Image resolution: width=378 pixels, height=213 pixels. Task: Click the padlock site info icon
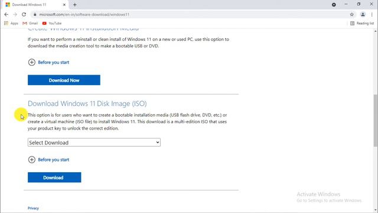[35, 14]
